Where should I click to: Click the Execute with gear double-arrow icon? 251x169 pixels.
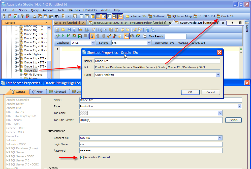pos(58,36)
